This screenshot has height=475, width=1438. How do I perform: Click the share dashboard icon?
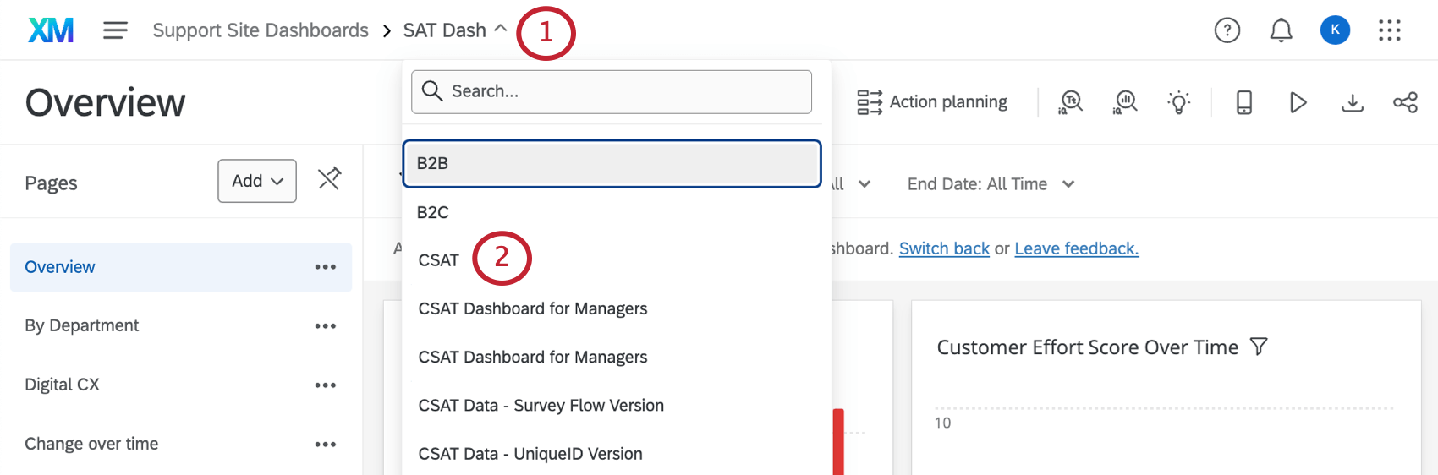click(x=1405, y=102)
